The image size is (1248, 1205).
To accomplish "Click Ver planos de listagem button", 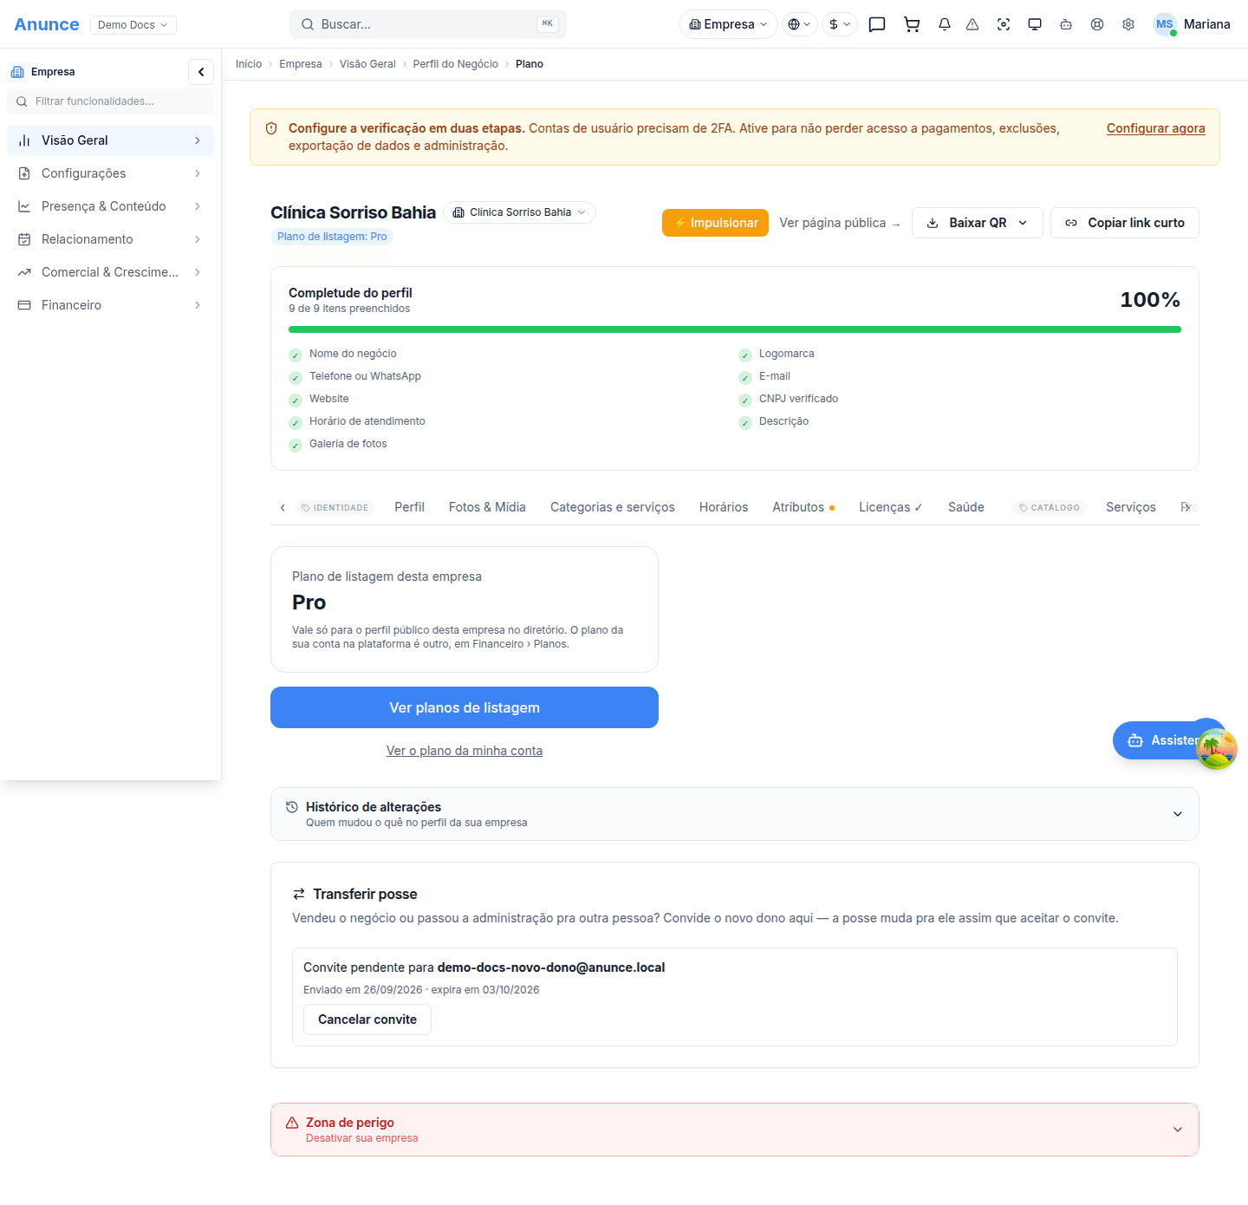I will (465, 707).
